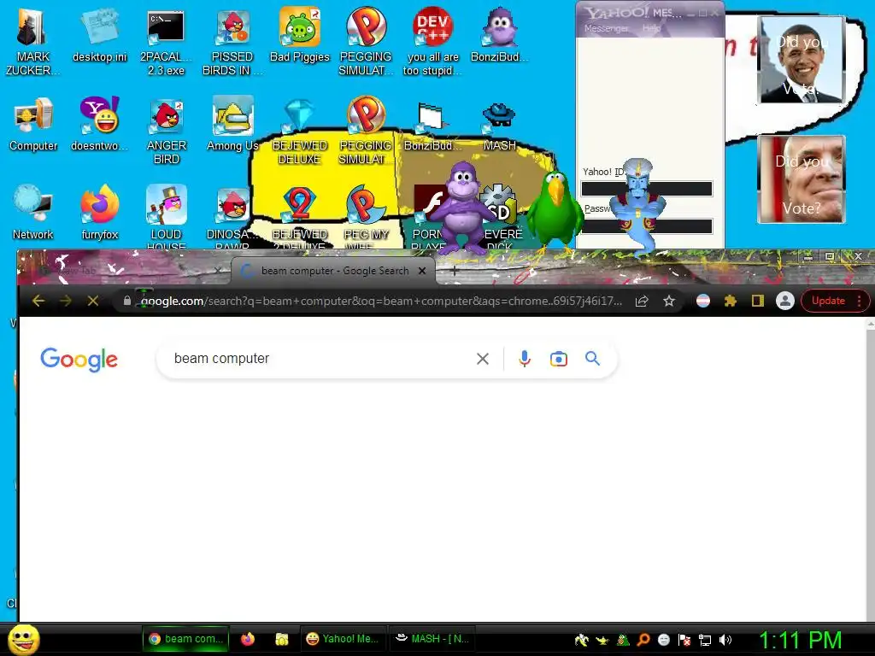Screen dimensions: 875x656
Task: Open the LOUD HOUSE icon
Action: tap(166, 216)
